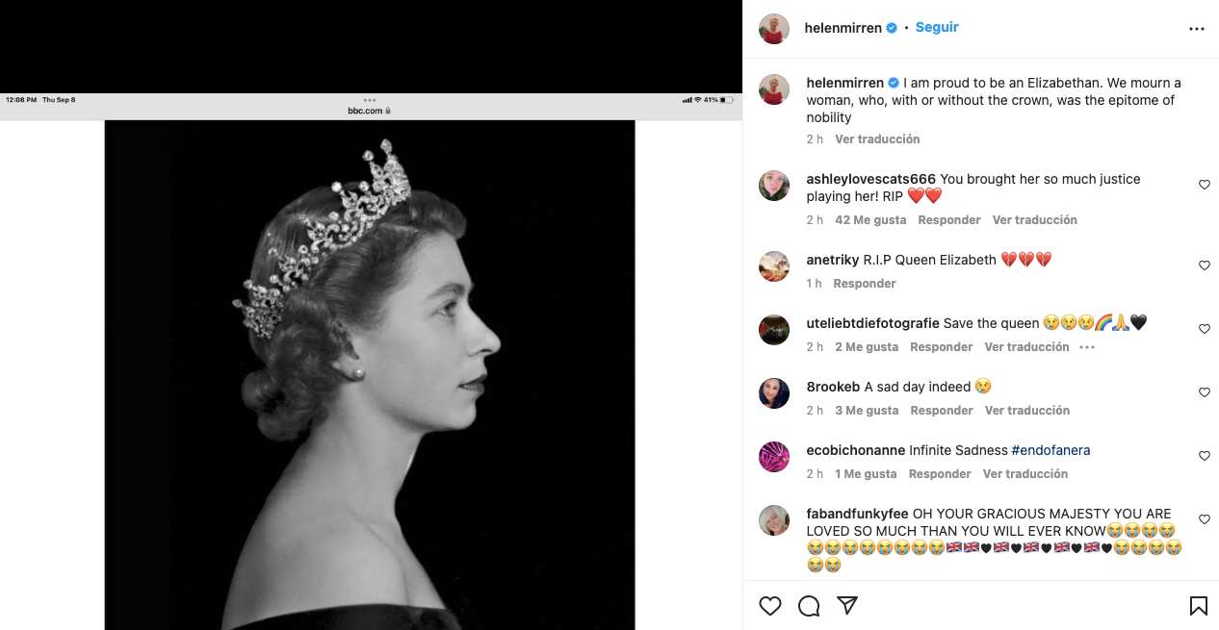Image resolution: width=1219 pixels, height=630 pixels.
Task: Like the post with the heart icon
Action: (x=770, y=606)
